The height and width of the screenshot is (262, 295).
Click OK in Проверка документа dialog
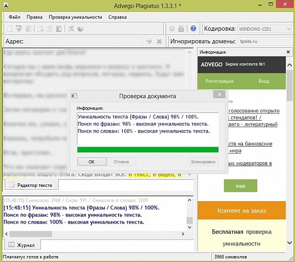(92, 161)
